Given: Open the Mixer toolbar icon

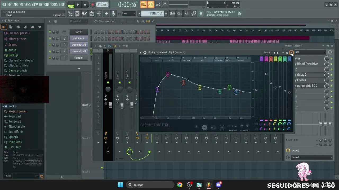Looking at the screenshot, I should pos(99,13).
